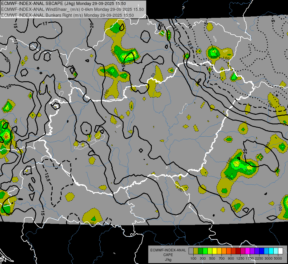Screen dimensions: 288x264
Task: Select the dark red swatch left of 1250
Action: (x=238, y=251)
